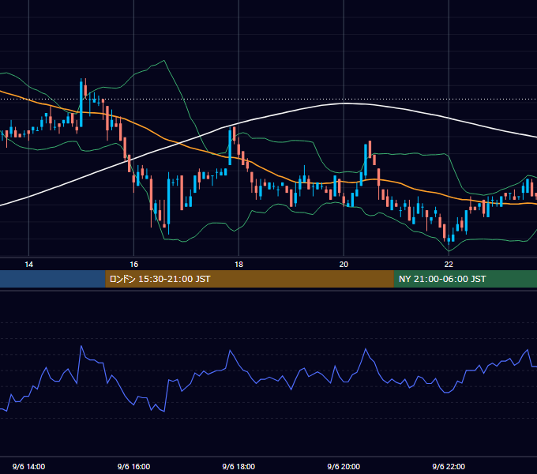
Task: Click the 18 hour axis label
Action: tap(238, 265)
